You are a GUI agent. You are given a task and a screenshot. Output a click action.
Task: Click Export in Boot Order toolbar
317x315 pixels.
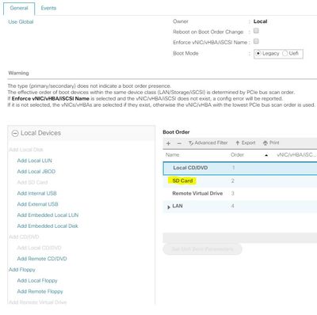246,143
